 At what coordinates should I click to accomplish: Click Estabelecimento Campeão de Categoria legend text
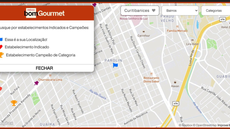(41, 55)
